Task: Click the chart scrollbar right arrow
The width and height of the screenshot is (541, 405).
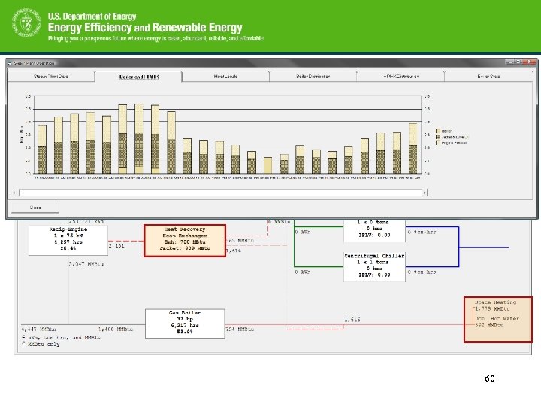Action: coord(425,193)
